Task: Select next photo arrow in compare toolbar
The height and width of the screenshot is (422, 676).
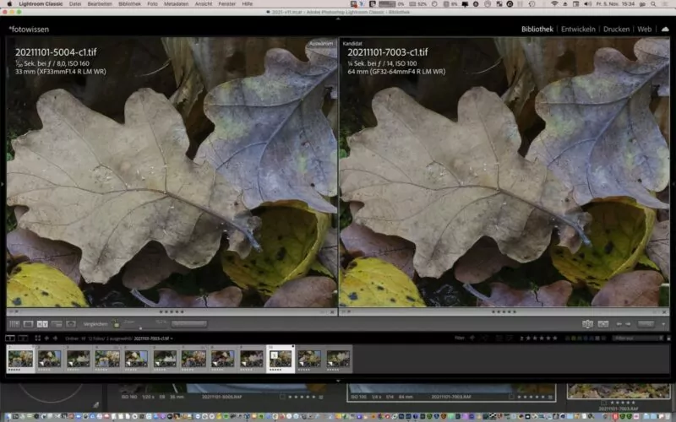Action: click(x=628, y=324)
